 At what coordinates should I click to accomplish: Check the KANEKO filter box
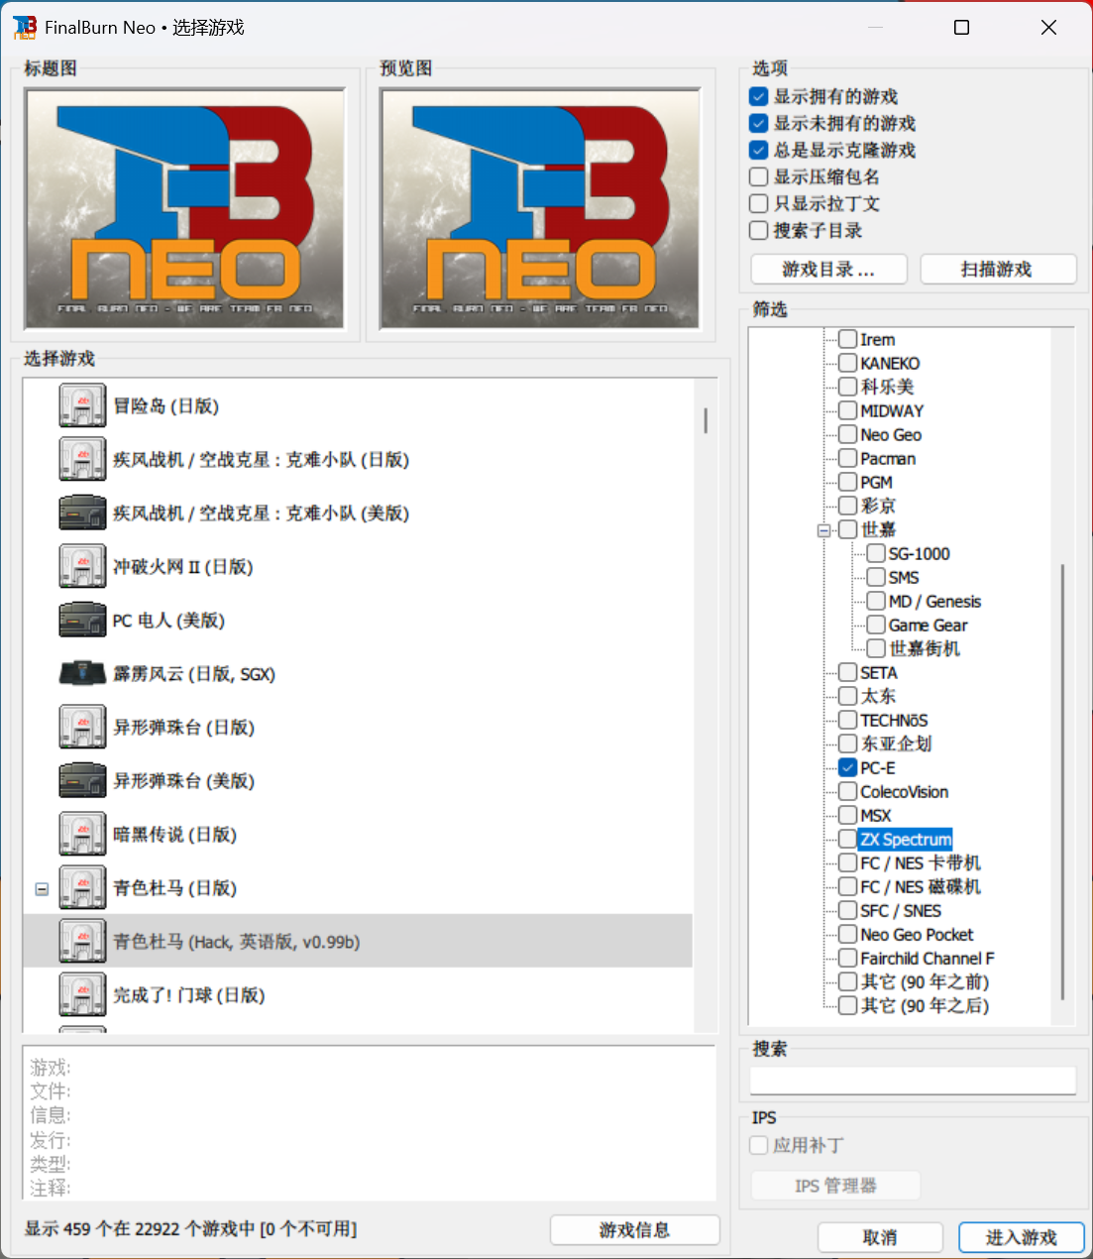pos(847,363)
